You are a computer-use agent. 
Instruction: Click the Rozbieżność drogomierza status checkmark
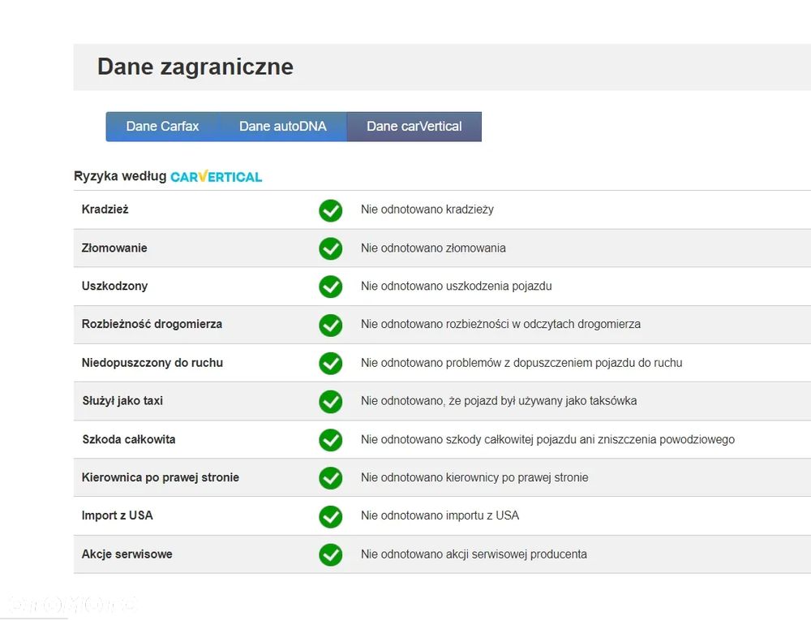pos(330,325)
